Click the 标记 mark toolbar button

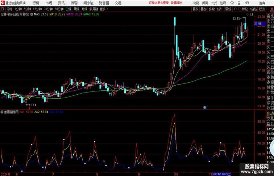pyautogui.click(x=245, y=9)
